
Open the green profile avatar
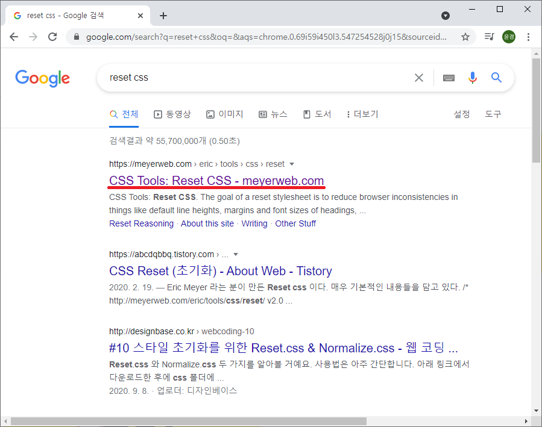(509, 37)
